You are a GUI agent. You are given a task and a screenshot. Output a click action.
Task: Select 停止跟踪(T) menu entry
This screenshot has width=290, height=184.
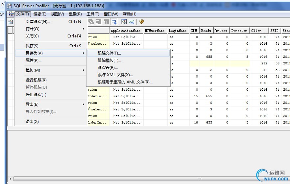point(51,95)
